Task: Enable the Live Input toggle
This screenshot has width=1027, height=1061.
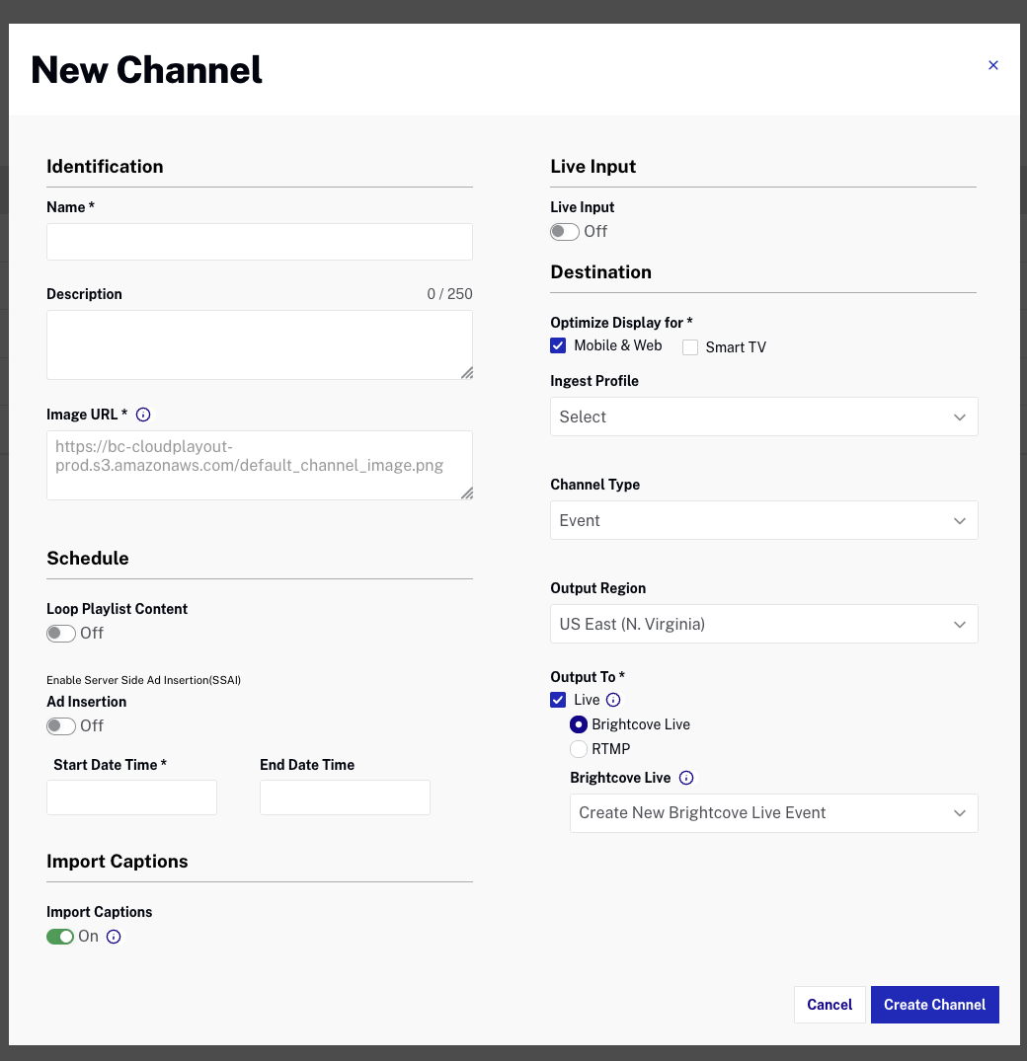Action: [x=564, y=231]
